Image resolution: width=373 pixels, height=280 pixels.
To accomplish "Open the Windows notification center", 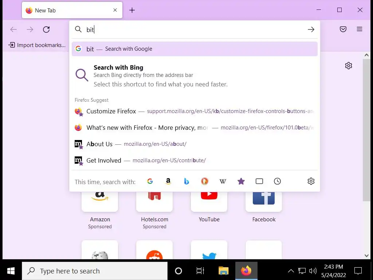I will pos(358,271).
